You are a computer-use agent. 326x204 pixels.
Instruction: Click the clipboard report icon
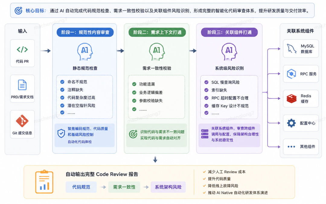[44, 182]
